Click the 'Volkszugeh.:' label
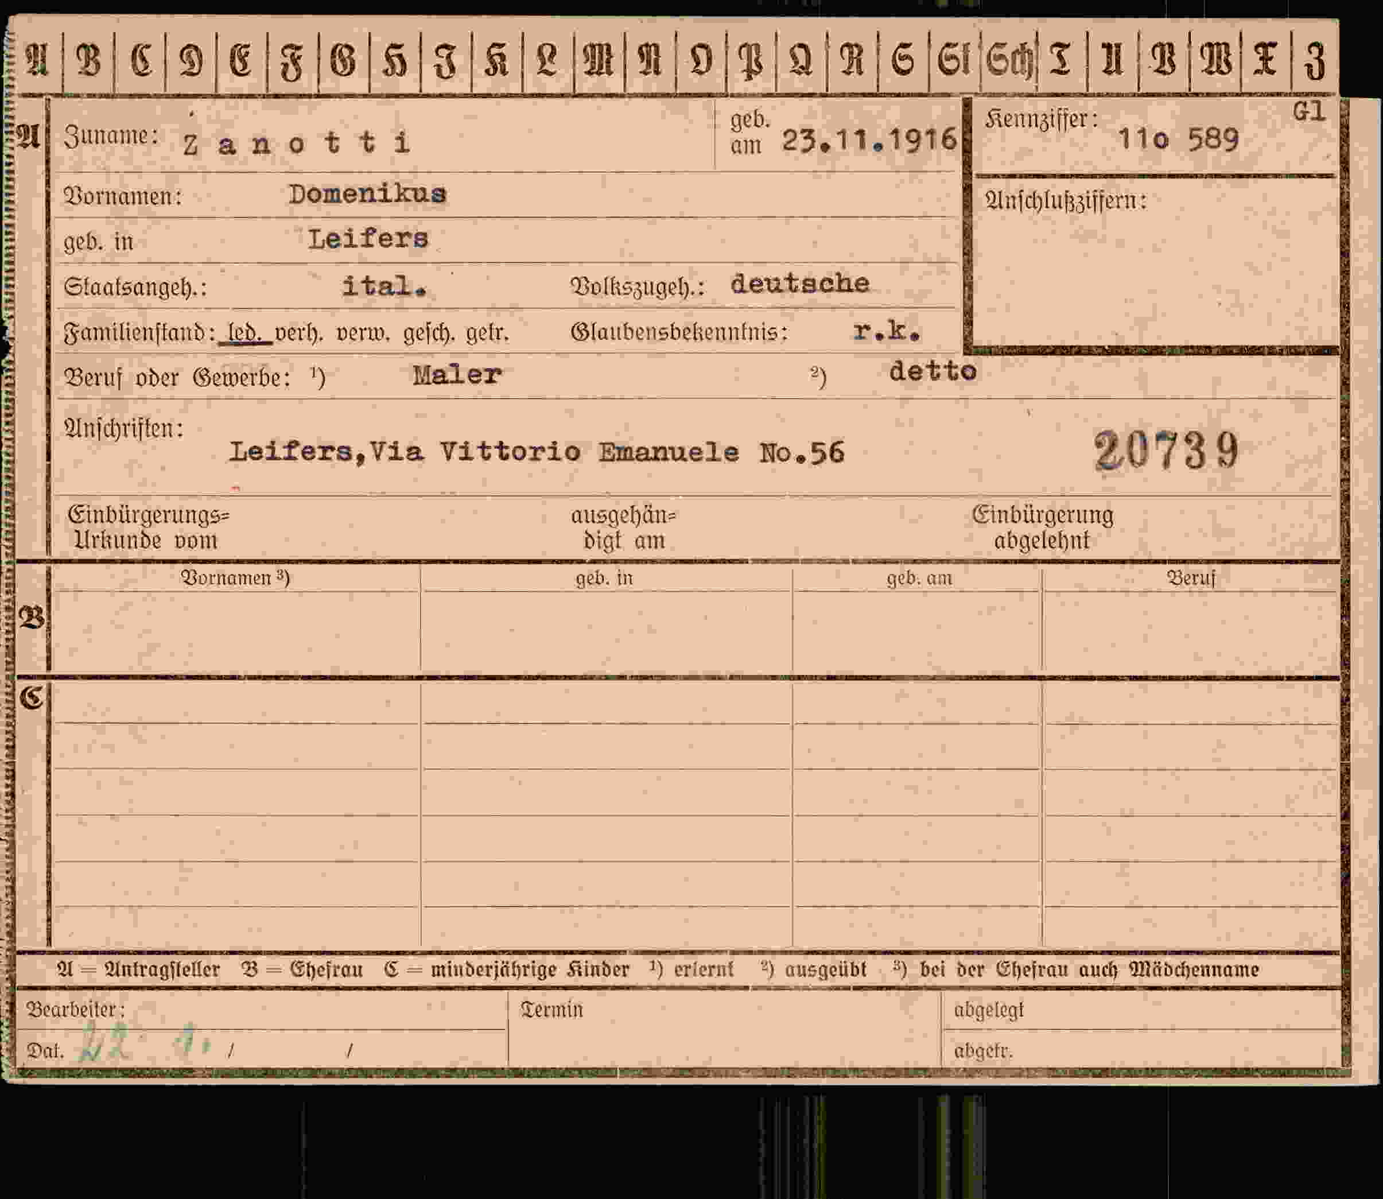This screenshot has height=1199, width=1383. tap(637, 286)
